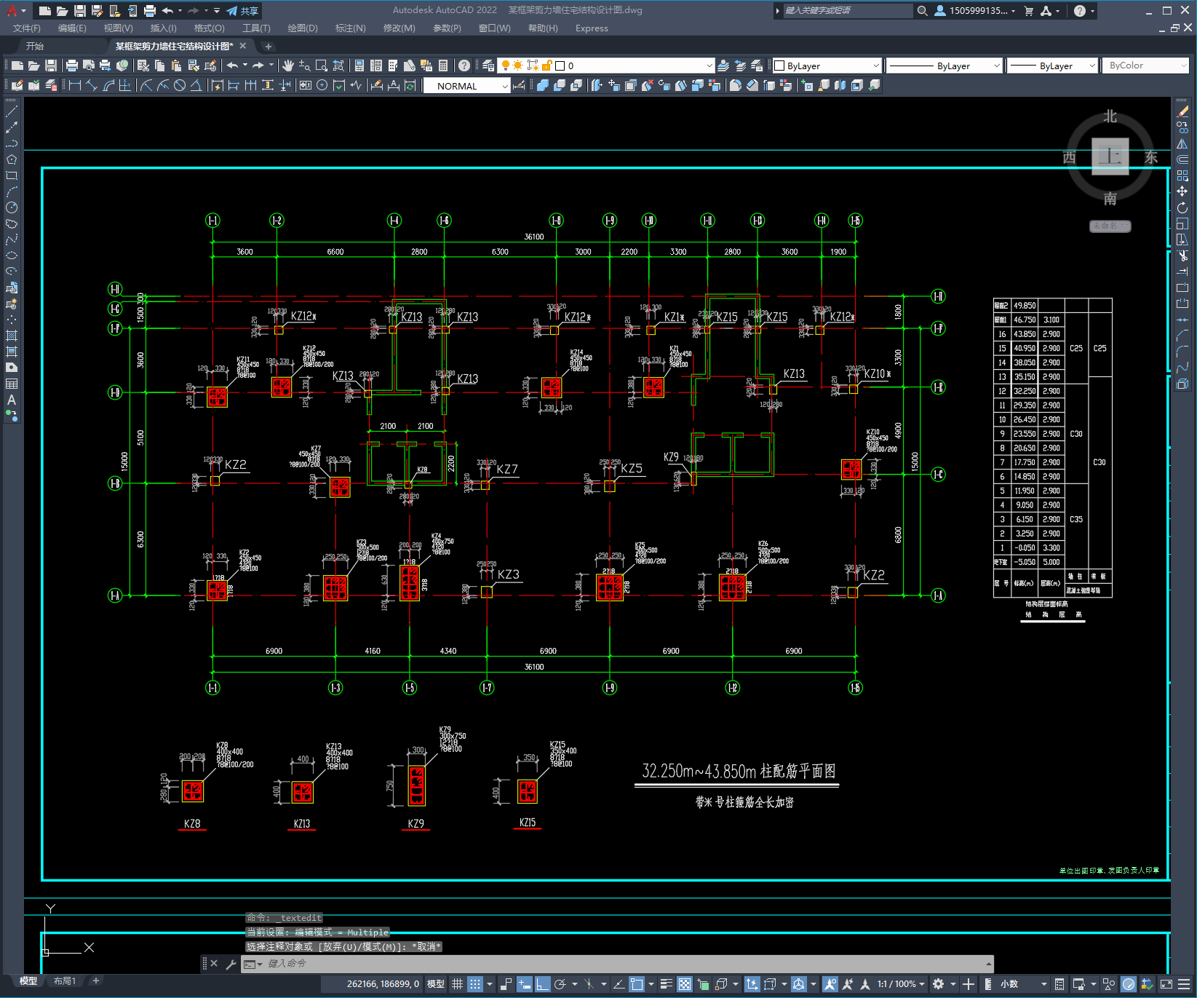The height and width of the screenshot is (998, 1197).
Task: Click the search magnifier icon in title bar
Action: click(x=923, y=11)
